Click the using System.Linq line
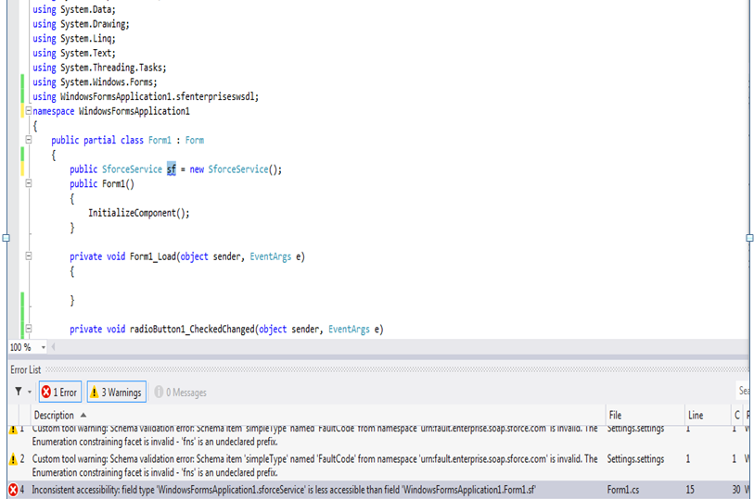Image resolution: width=754 pixels, height=499 pixels. (x=74, y=38)
